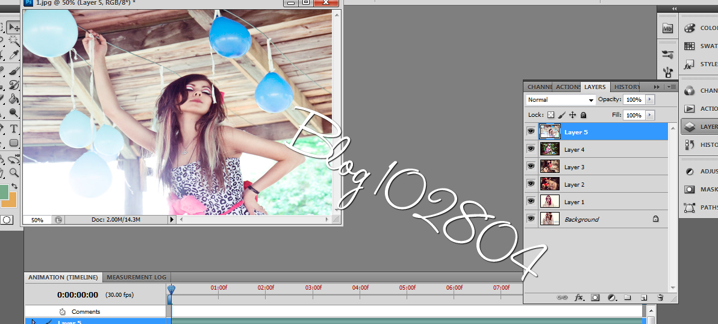The width and height of the screenshot is (718, 324).
Task: Hide Layer 3 with eye icon
Action: click(531, 167)
